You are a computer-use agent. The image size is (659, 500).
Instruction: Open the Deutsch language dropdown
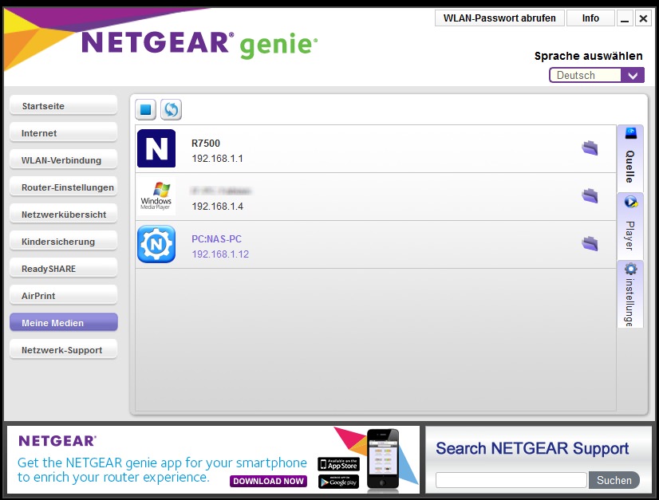597,76
